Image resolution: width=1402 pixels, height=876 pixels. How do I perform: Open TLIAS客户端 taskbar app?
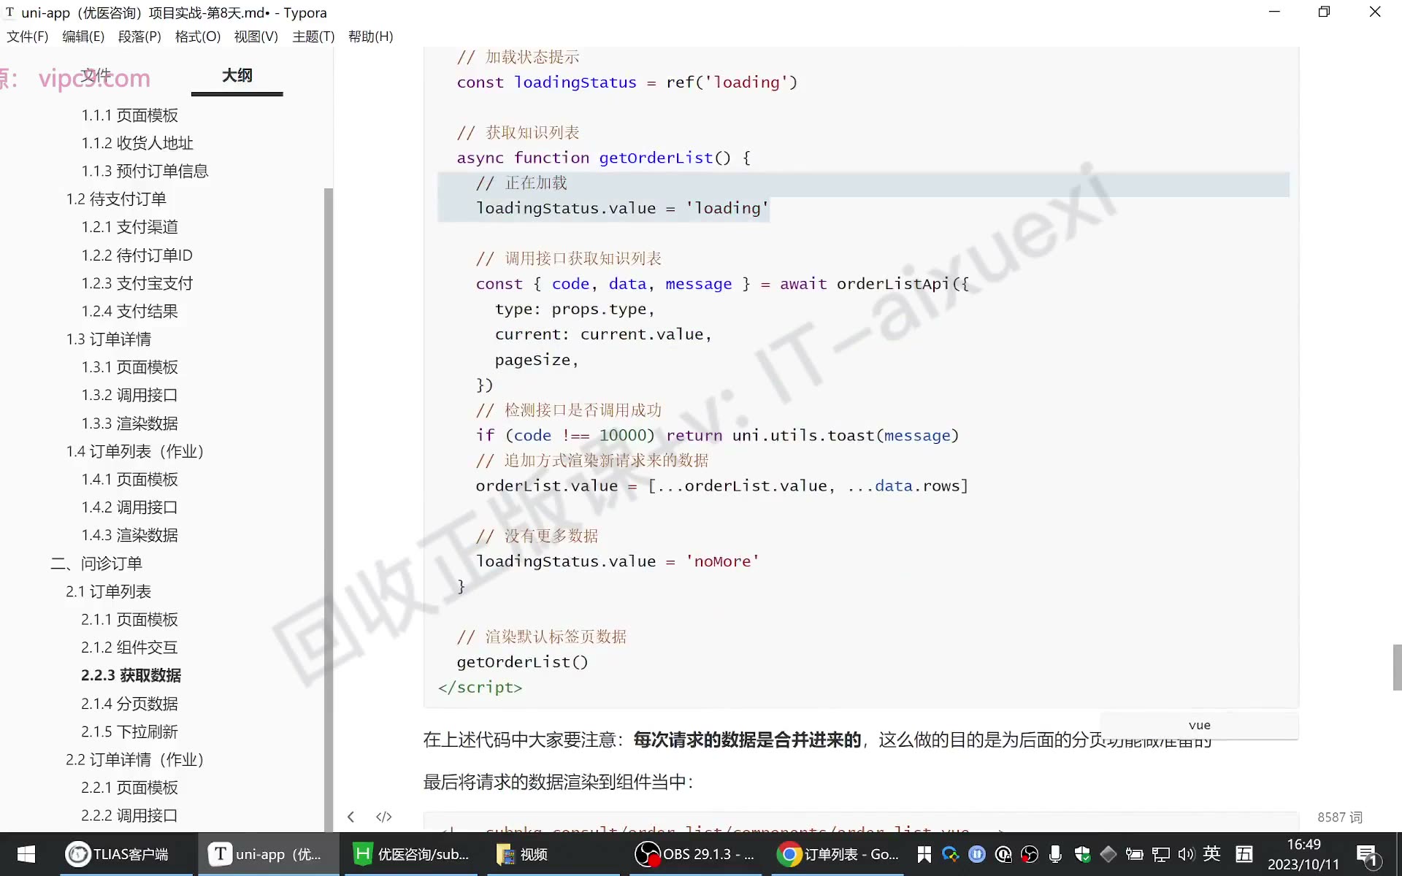click(x=118, y=854)
